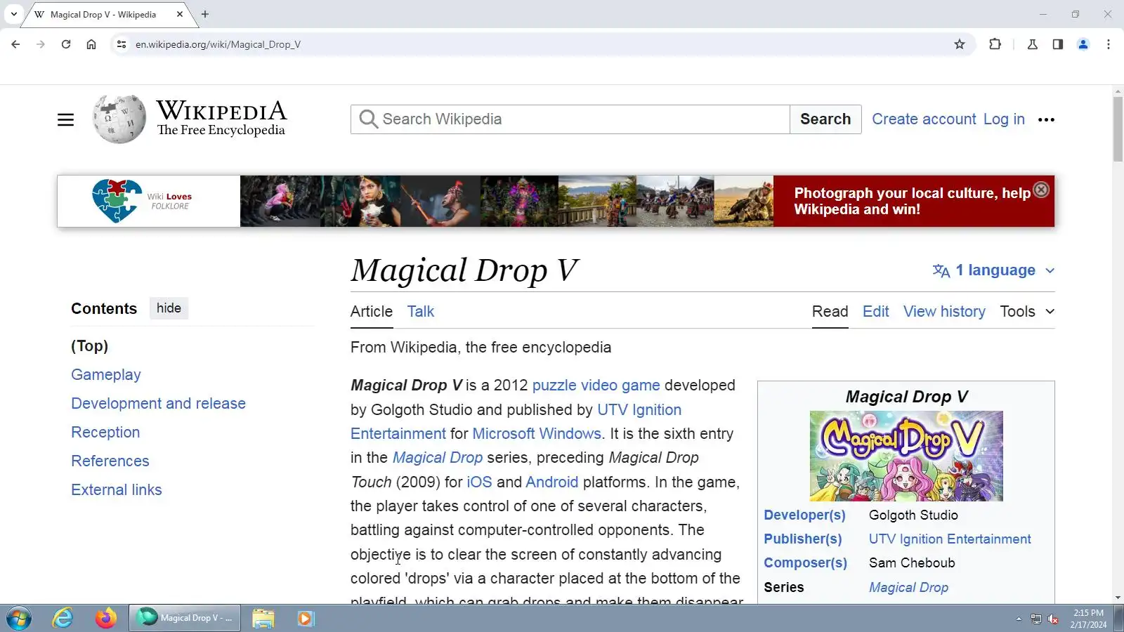Image resolution: width=1124 pixels, height=632 pixels.
Task: Close the Magical Drop V tab
Action: point(180,14)
